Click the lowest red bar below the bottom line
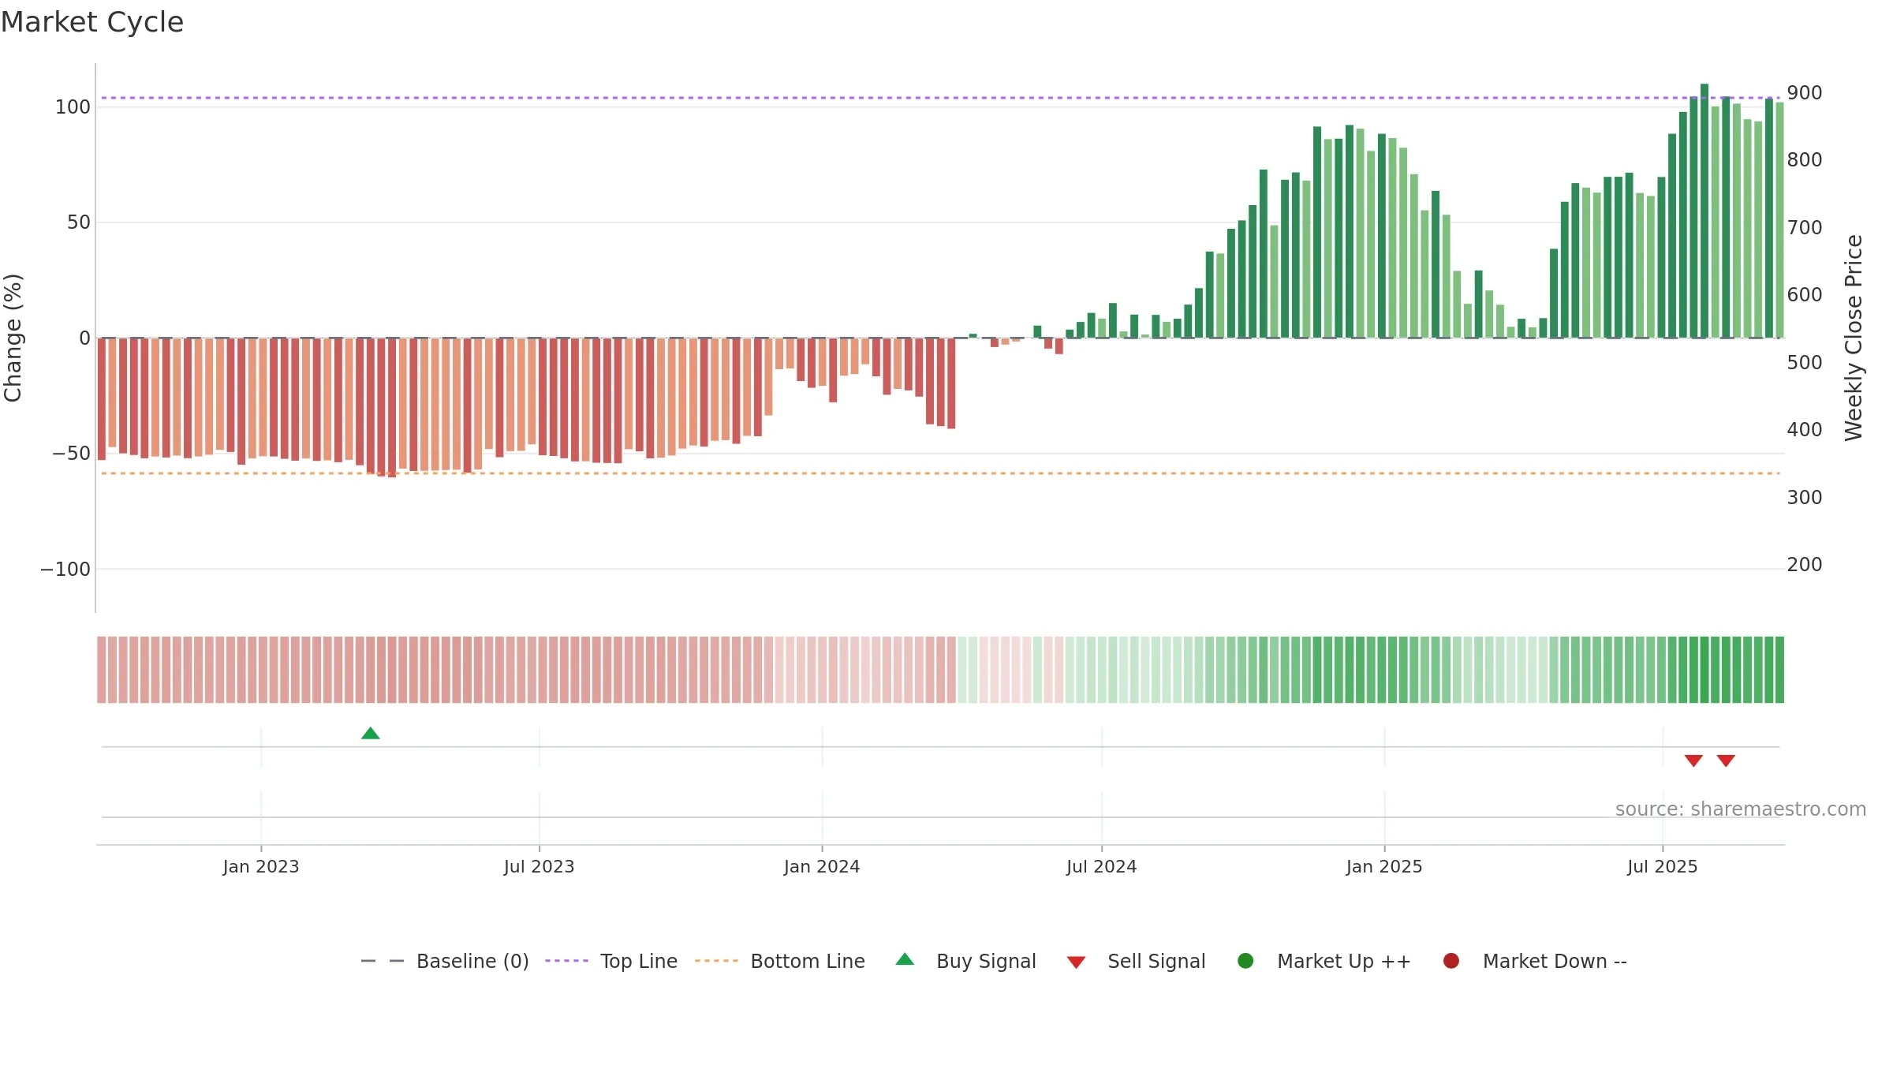 (392, 408)
